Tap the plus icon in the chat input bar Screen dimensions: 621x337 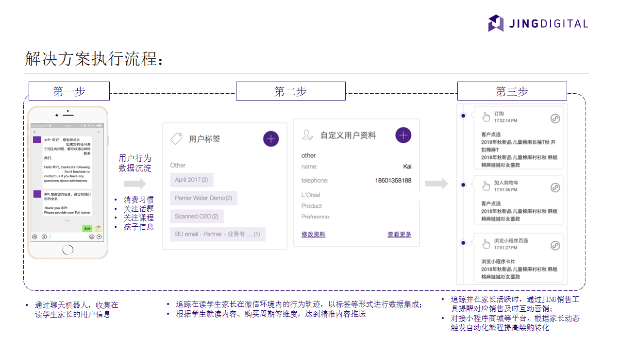(99, 236)
